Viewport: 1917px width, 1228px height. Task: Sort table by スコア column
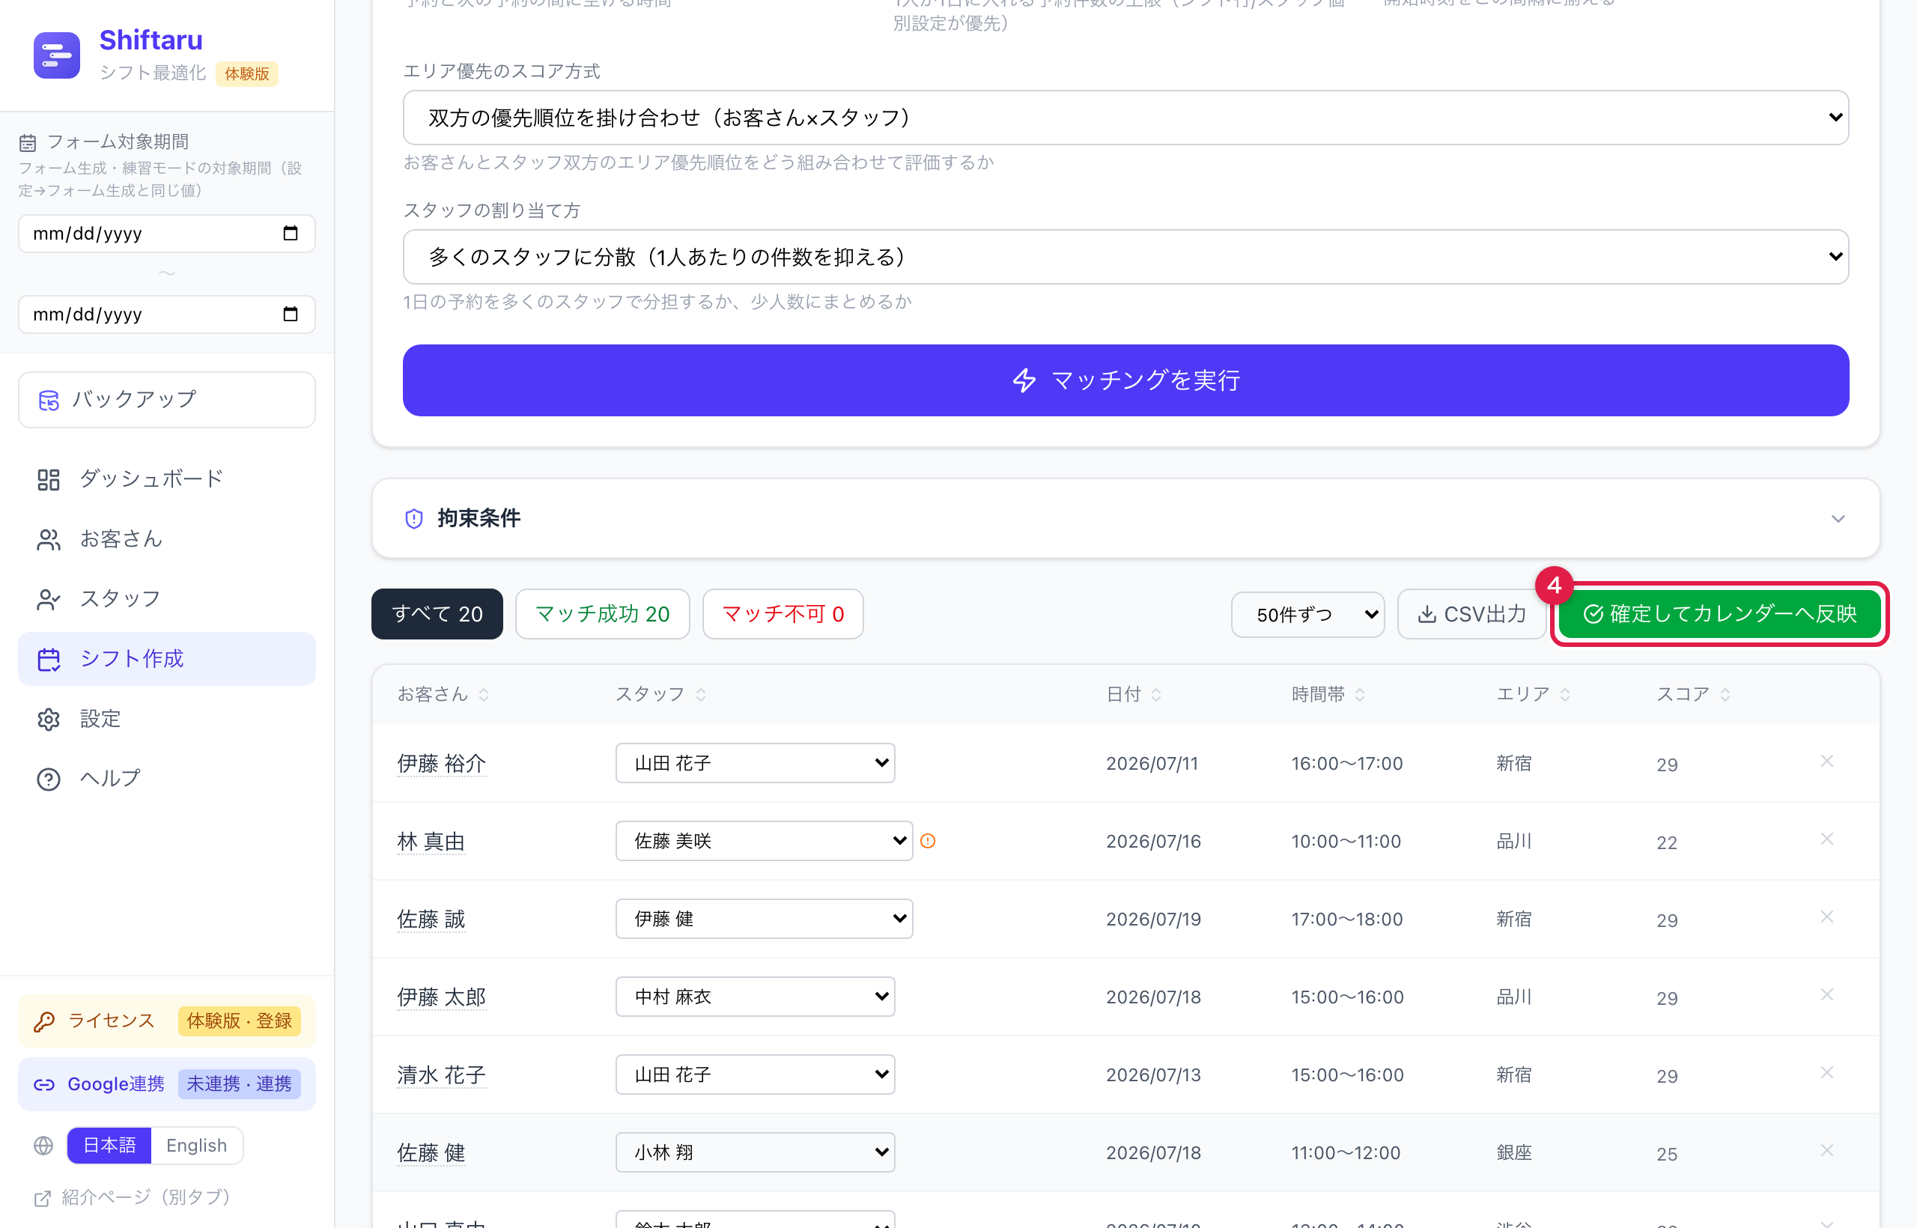click(1693, 695)
